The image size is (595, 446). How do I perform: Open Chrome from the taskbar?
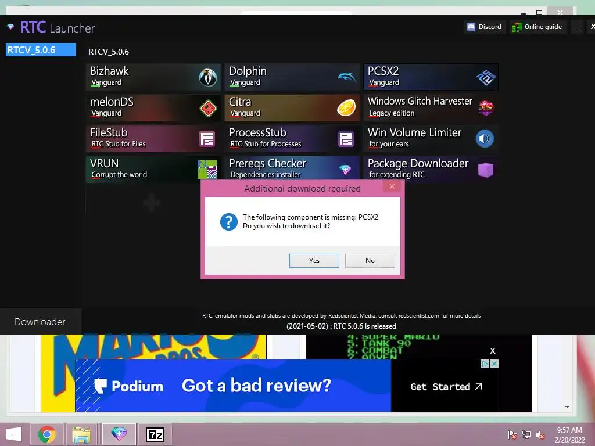[47, 434]
